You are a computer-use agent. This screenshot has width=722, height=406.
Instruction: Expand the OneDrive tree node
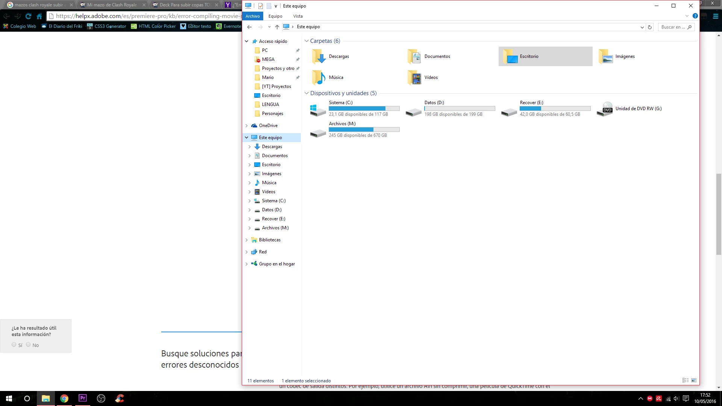click(247, 126)
